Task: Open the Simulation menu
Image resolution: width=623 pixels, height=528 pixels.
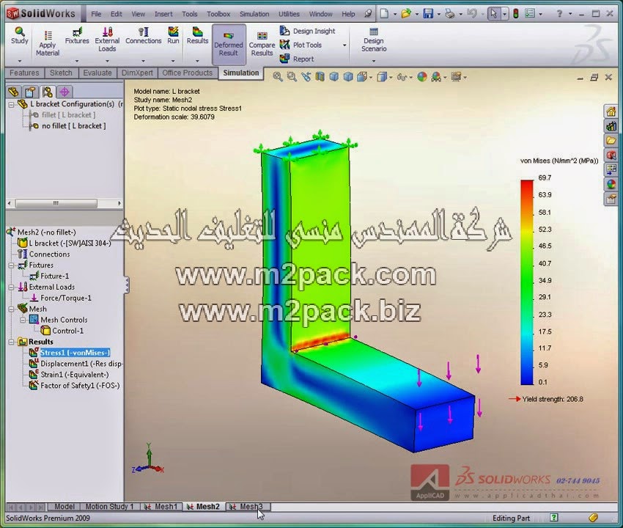Action: coord(254,14)
